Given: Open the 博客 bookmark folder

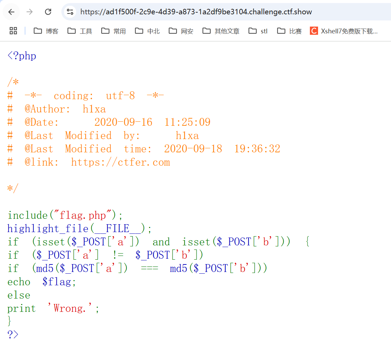Looking at the screenshot, I should (x=46, y=31).
